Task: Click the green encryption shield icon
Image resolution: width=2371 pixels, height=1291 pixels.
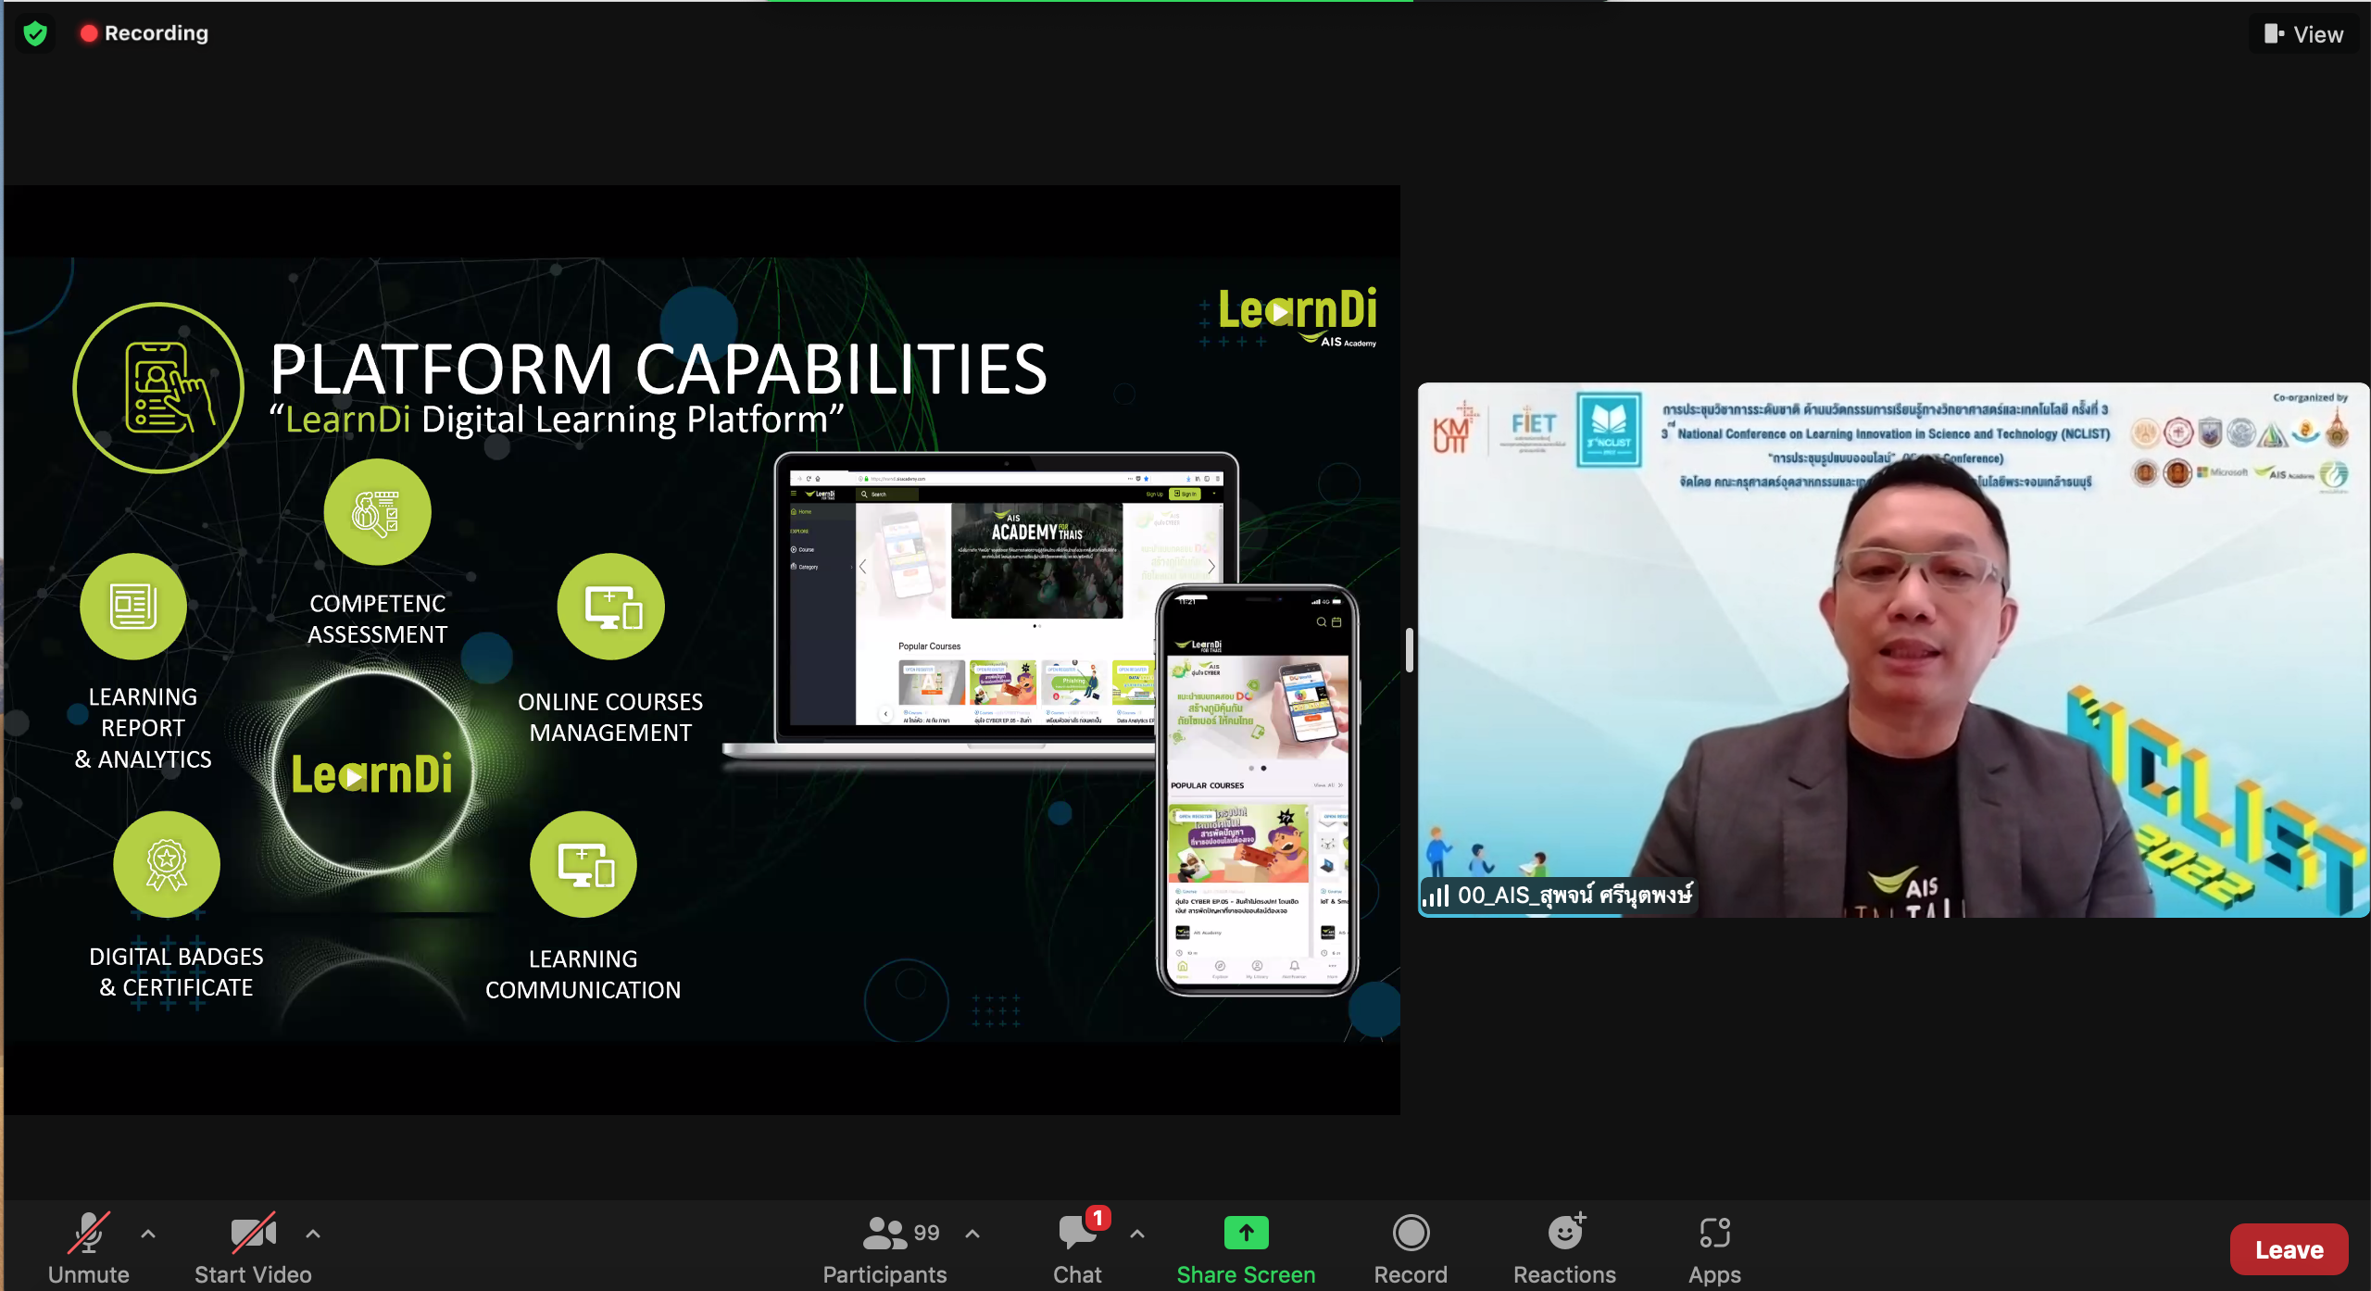Action: click(x=35, y=34)
